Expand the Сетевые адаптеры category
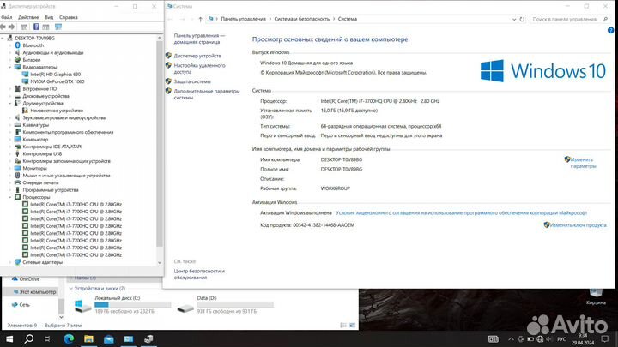The image size is (618, 347). point(10,262)
